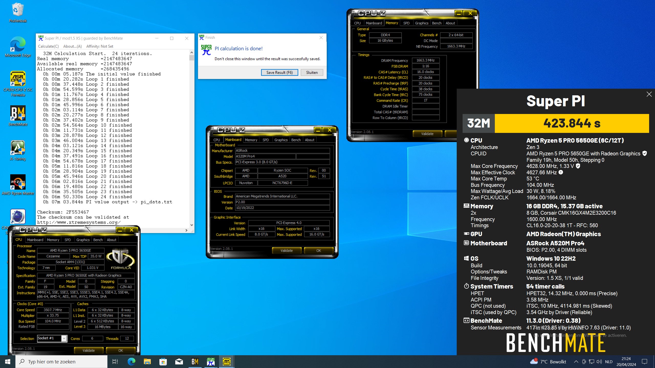Open Task View on the taskbar
655x368 pixels.
[x=115, y=362]
